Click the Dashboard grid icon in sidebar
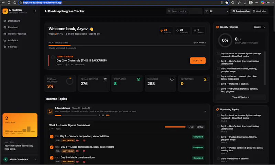The image size is (275, 165). click(5, 21)
